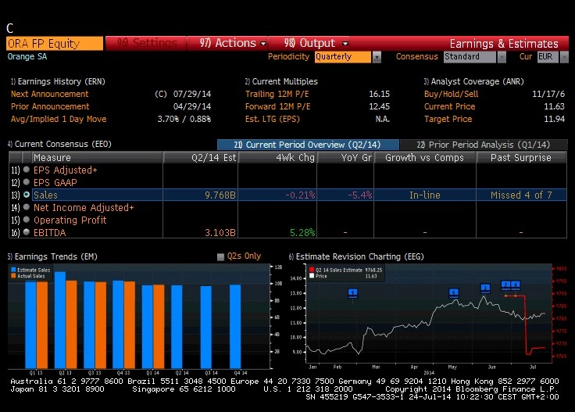The image size is (575, 412).
Task: Click the Orange SA company name
Action: tap(27, 56)
